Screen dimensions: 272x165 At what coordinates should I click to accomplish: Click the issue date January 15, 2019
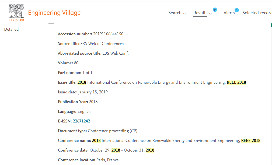point(93,92)
